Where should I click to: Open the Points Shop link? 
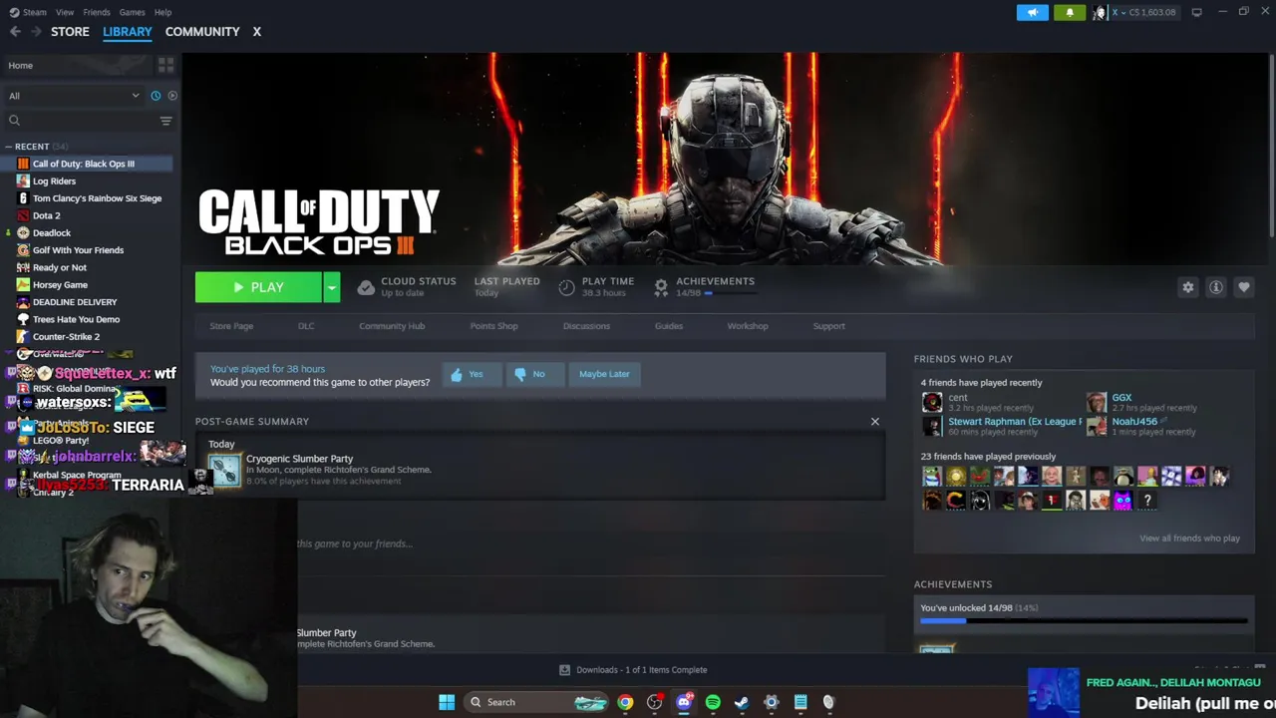tap(494, 326)
